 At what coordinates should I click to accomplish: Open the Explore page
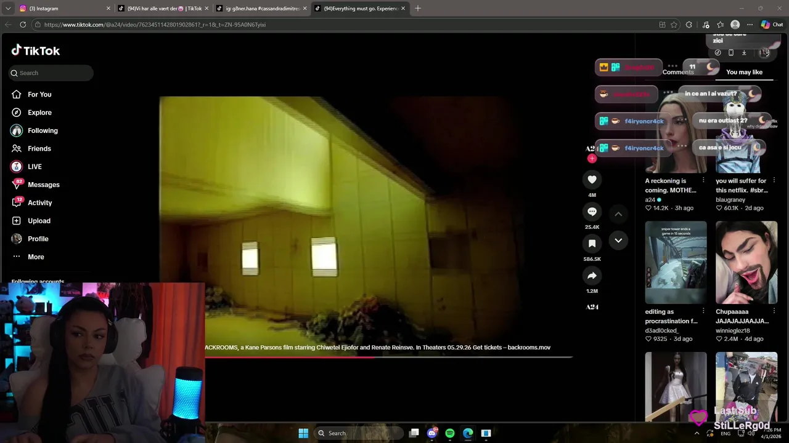coord(39,113)
